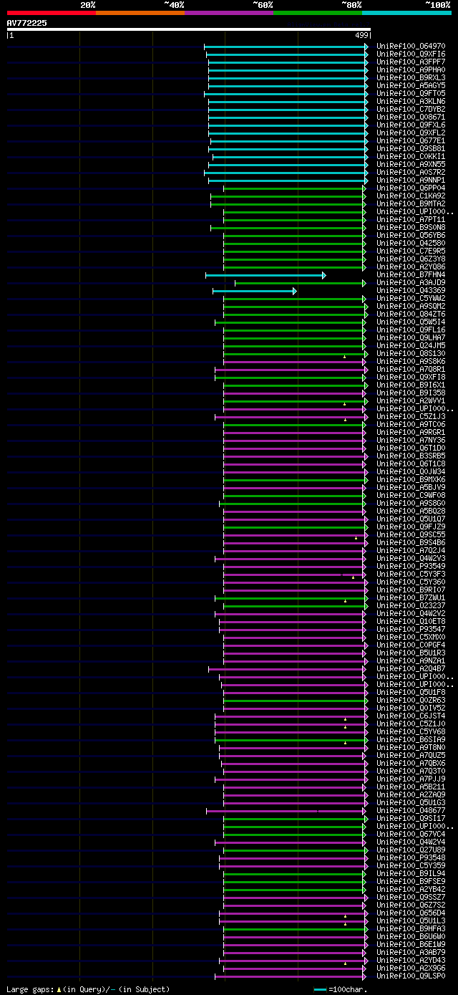Click the UniRef100_A7PT11 hit label
The image size is (458, 995).
click(x=411, y=220)
